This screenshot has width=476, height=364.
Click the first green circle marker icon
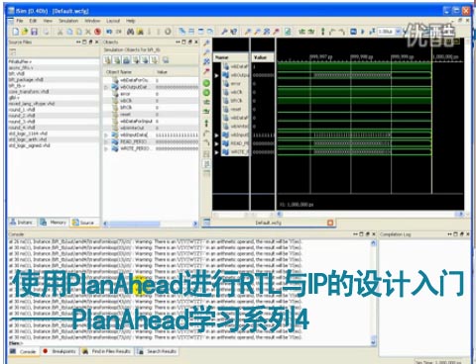click(206, 83)
